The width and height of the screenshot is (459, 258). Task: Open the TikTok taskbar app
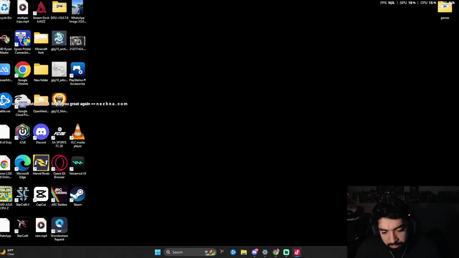pyautogui.click(x=297, y=252)
